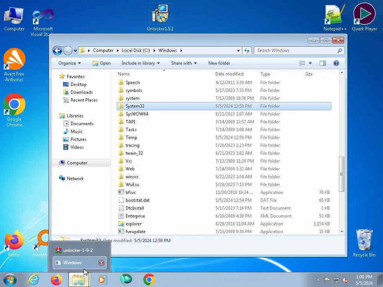Click the Explorer forward arrow button
383x287 pixels.
68,50
